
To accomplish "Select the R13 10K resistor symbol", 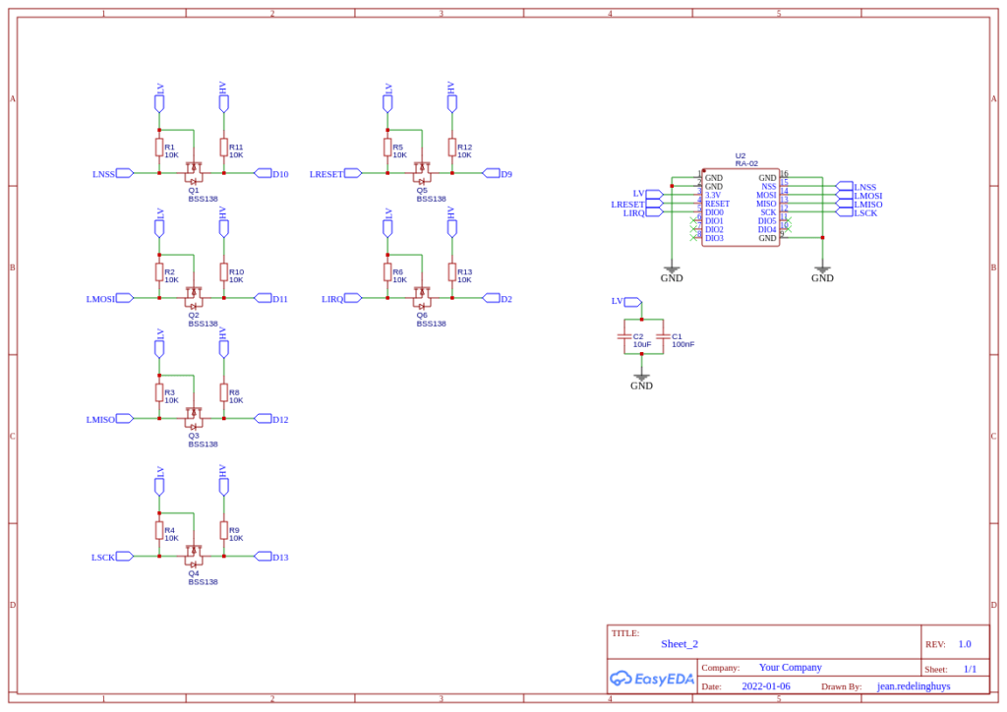I will (452, 272).
